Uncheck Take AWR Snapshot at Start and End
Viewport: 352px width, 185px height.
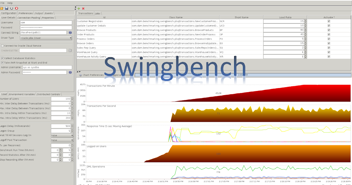(x=2, y=63)
